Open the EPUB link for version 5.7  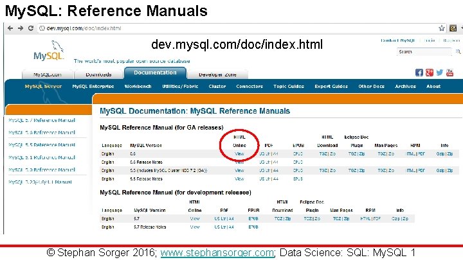pyautogui.click(x=253, y=219)
